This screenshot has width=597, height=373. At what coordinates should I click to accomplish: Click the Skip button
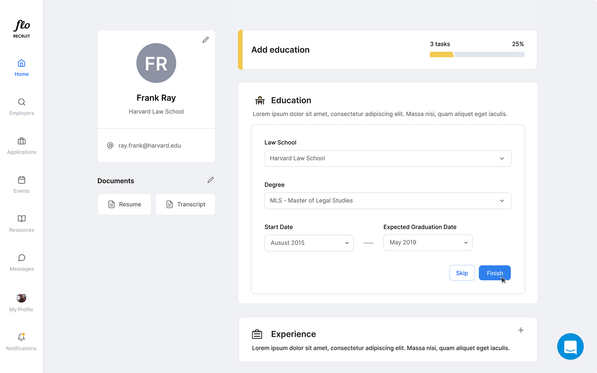(x=462, y=273)
